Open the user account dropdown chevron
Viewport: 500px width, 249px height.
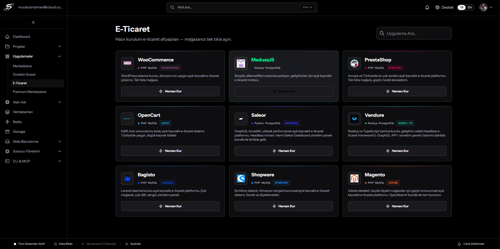491,7
